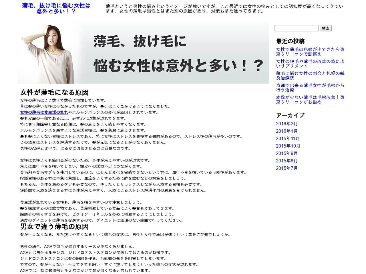The width and height of the screenshot is (366, 274).
Task: Open the 2016年1月 archive
Action: click(x=287, y=131)
